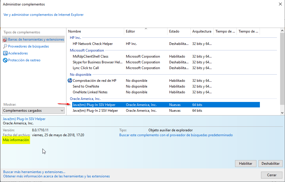Open the Mostrar dropdown Complementos cargados

[33, 111]
